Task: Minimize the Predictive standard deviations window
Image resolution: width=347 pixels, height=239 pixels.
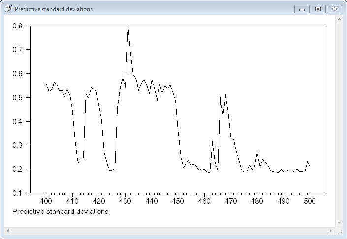Action: pos(301,9)
